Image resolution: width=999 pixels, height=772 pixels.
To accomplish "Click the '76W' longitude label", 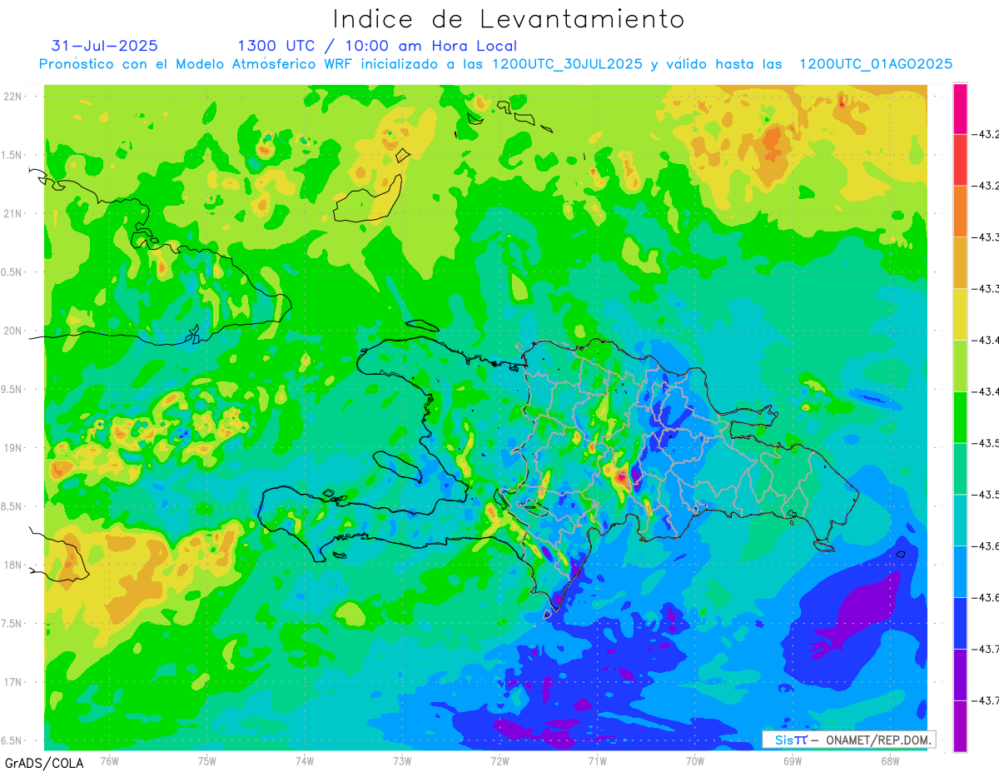I will [109, 760].
